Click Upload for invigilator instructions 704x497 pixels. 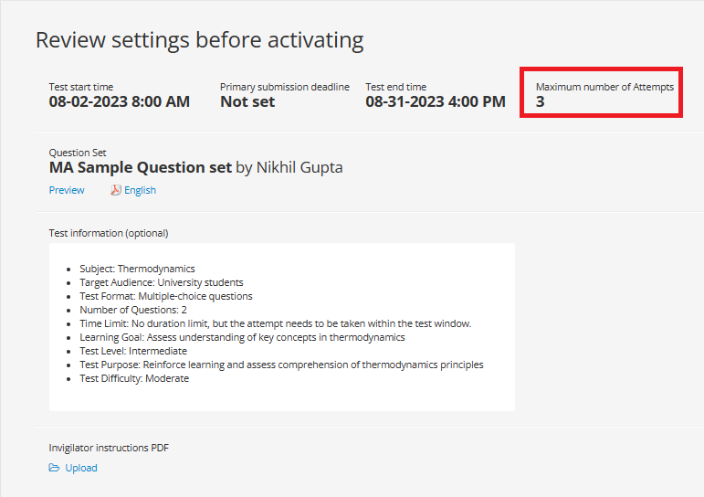(81, 468)
